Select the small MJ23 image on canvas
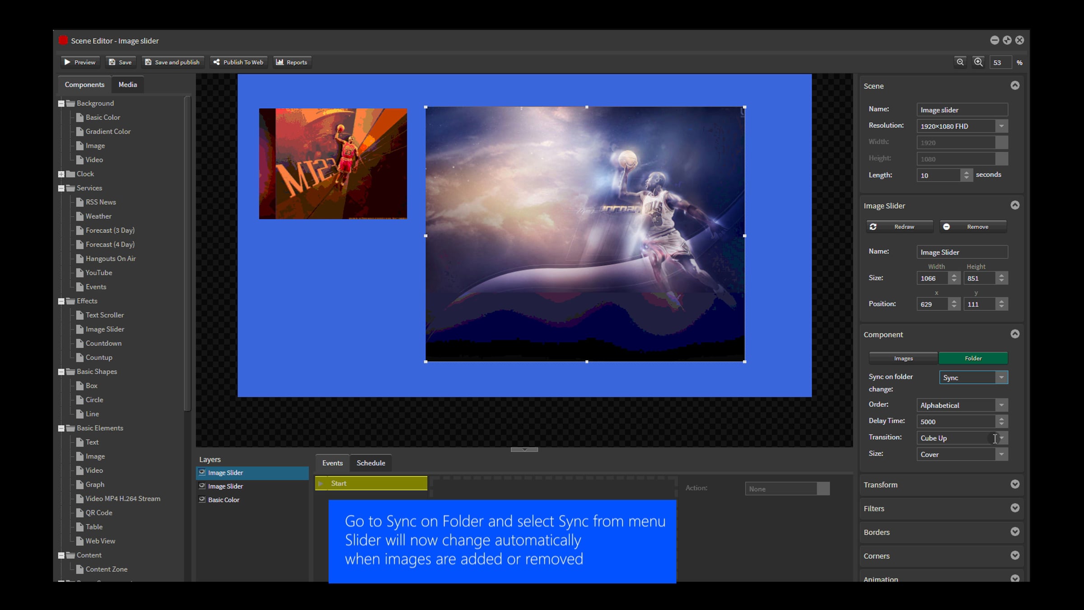1084x610 pixels. coord(333,164)
